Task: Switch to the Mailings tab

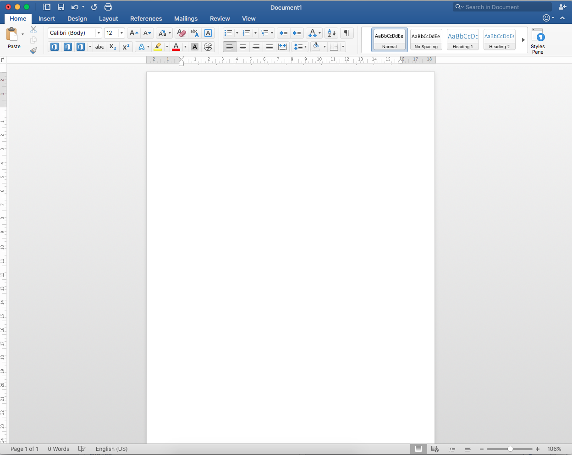Action: [186, 19]
